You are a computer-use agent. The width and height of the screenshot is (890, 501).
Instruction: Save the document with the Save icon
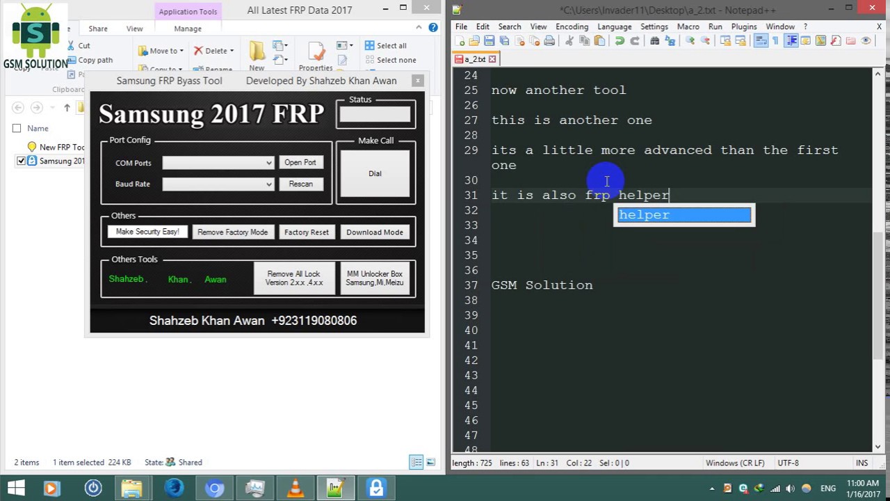point(489,41)
